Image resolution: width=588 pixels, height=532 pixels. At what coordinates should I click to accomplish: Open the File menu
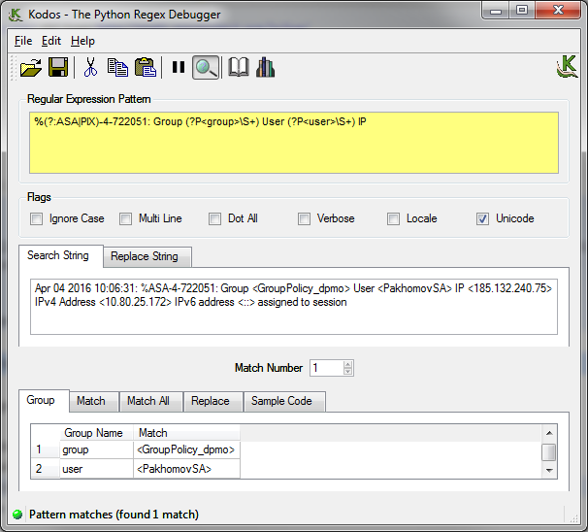[x=23, y=41]
